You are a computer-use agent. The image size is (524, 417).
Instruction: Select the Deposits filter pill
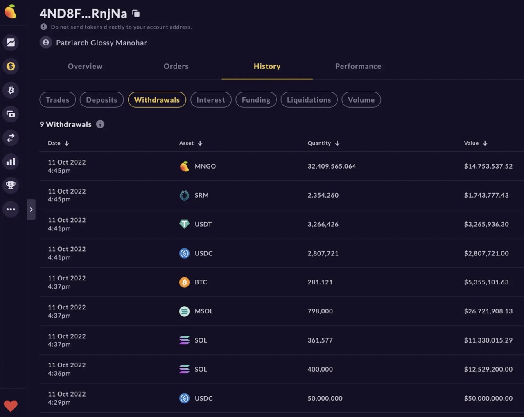coord(102,100)
